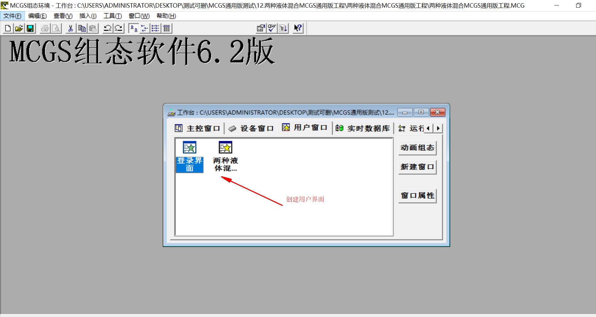The width and height of the screenshot is (596, 317).
Task: Undo the last action with the undo arrow icon
Action: (x=108, y=28)
